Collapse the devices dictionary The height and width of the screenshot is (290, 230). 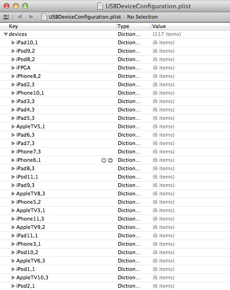click(6, 34)
